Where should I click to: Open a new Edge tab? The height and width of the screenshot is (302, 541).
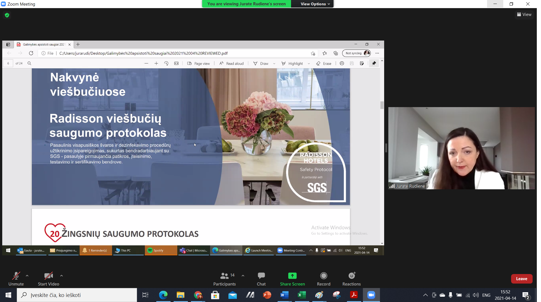coord(78,44)
